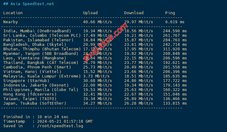Click the Malaysia, Kuala Lumpur (Extreme) row
The image size is (227, 132).
tap(42, 76)
